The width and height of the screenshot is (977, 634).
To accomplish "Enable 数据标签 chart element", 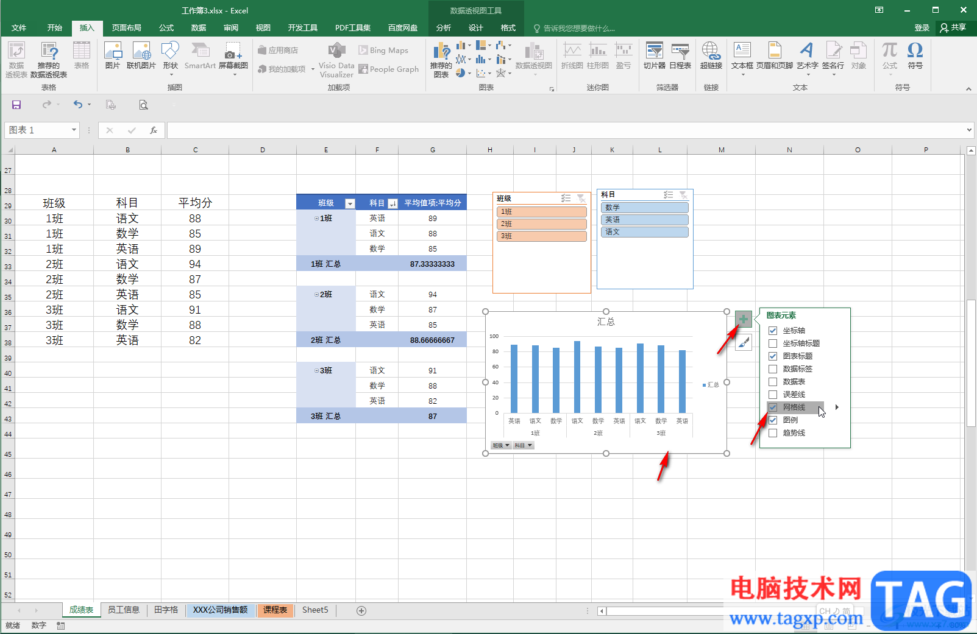I will tap(773, 369).
